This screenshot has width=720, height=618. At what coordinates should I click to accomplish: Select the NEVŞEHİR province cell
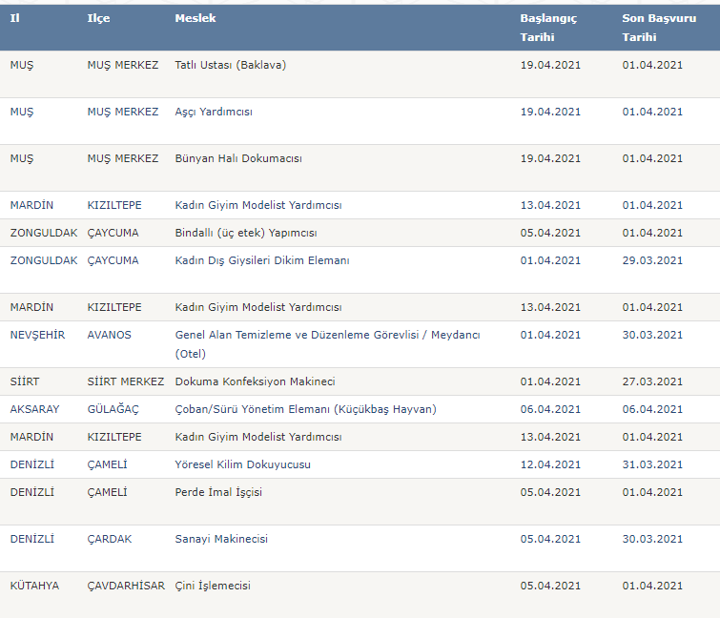tap(37, 335)
